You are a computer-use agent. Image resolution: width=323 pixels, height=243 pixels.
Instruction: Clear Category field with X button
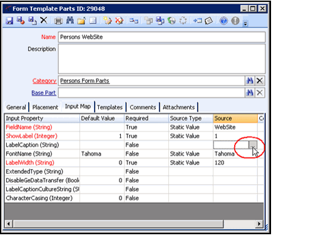pos(260,81)
